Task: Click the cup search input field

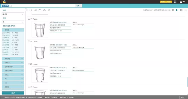Action: click(42, 6)
